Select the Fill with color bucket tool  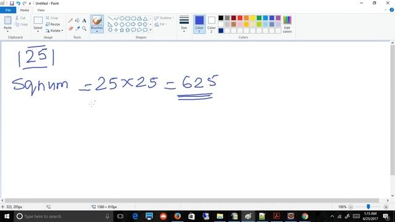pyautogui.click(x=77, y=20)
